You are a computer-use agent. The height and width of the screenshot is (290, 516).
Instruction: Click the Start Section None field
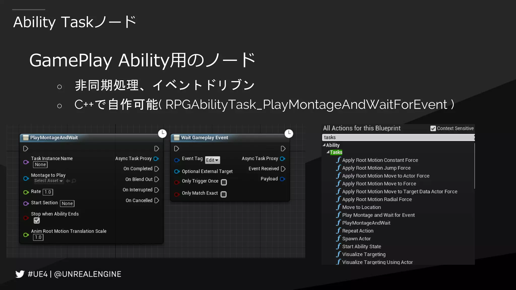(x=67, y=203)
